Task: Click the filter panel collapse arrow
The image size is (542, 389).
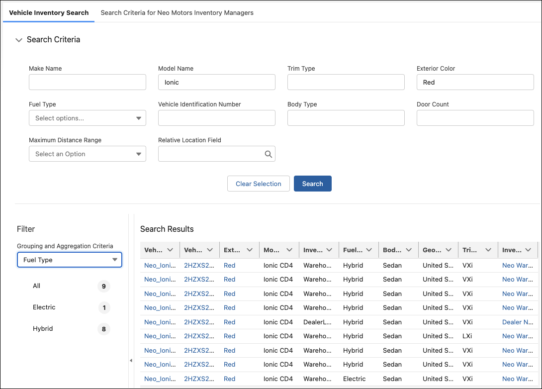Action: [131, 360]
